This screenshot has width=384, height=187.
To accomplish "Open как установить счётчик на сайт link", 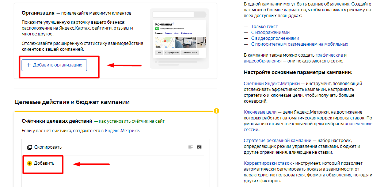I will coord(132,121).
